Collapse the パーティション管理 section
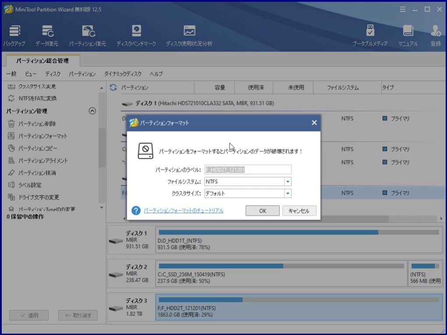This screenshot has height=335, width=447. 92,111
